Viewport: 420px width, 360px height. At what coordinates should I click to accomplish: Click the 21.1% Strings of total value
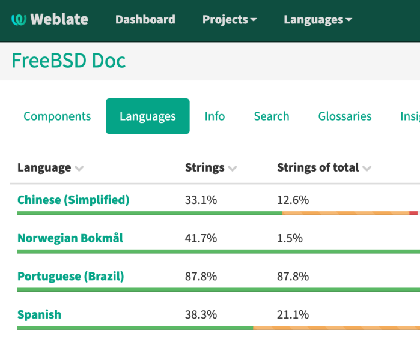click(293, 314)
